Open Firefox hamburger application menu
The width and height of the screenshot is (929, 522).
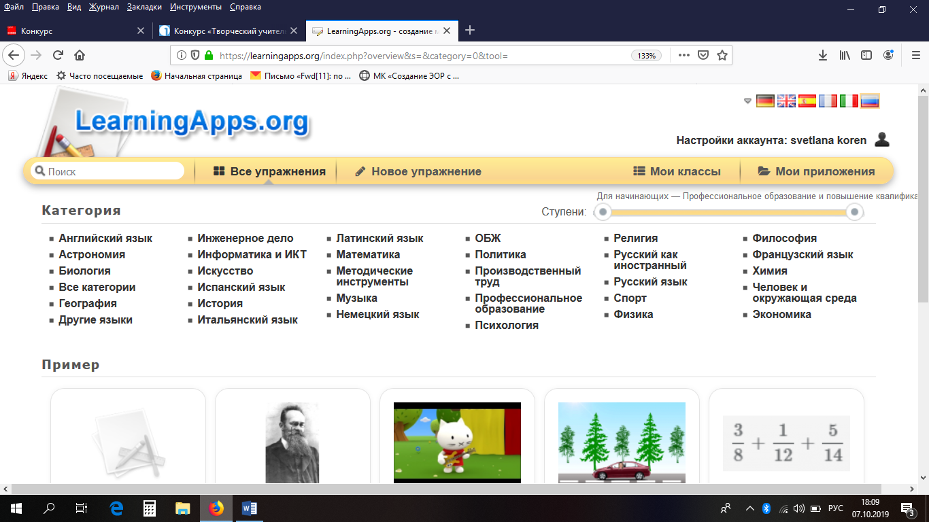click(915, 56)
